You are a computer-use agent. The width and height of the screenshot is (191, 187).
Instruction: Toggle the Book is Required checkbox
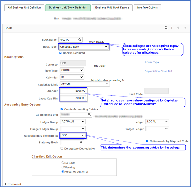coord(60,53)
